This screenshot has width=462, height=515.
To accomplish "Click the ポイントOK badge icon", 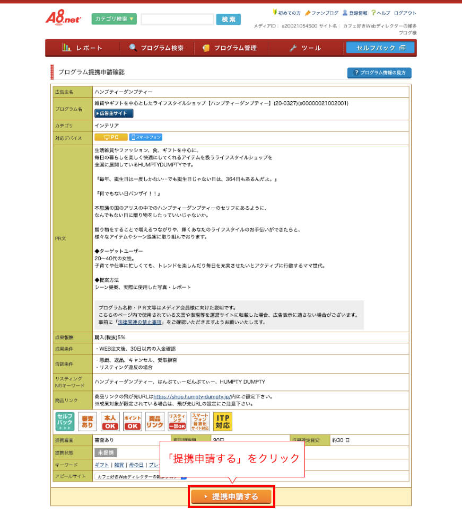I will 133,421.
